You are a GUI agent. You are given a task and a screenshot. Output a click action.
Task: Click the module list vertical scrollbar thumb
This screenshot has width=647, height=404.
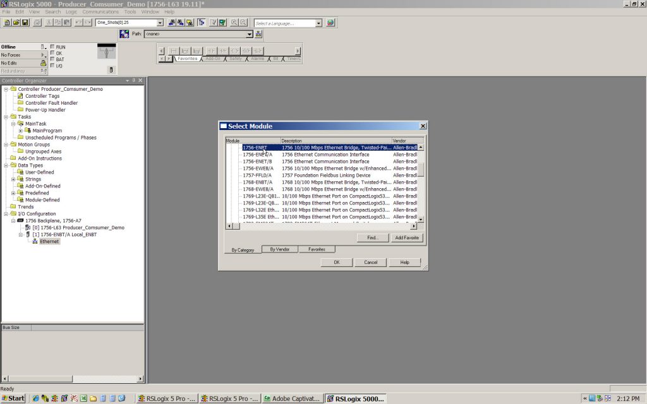(x=421, y=169)
